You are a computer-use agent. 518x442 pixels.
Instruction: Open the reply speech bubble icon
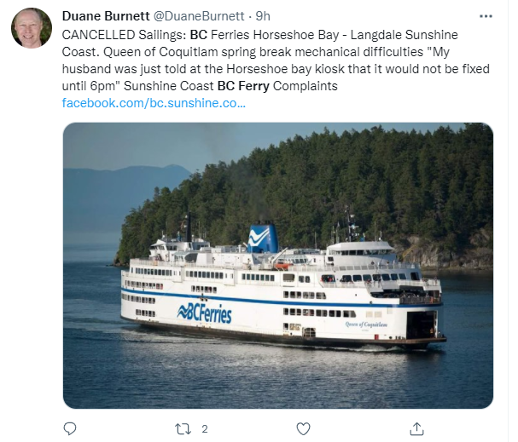(70, 429)
